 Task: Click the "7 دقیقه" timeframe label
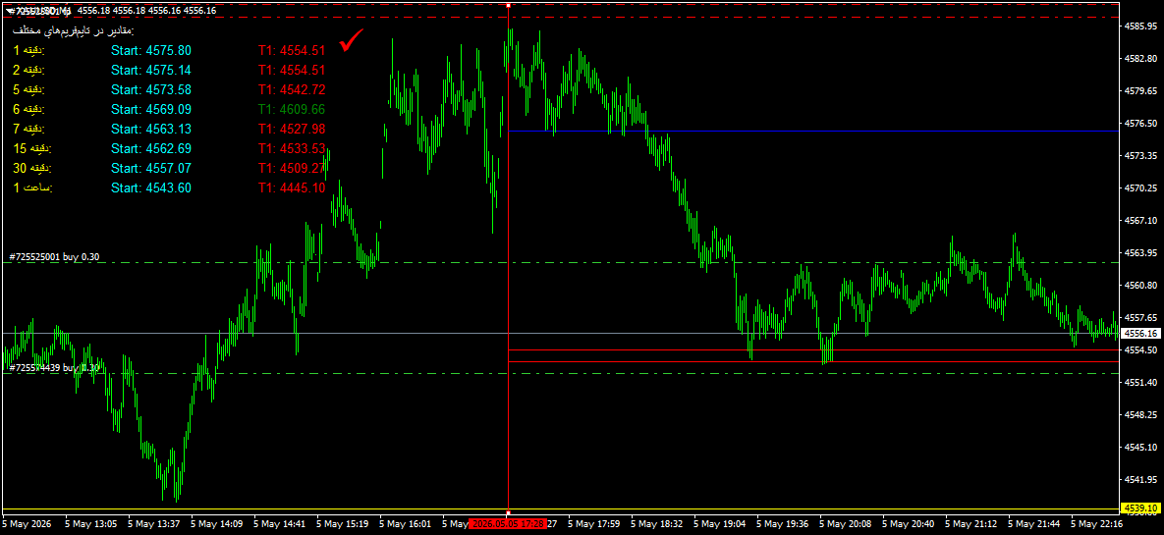click(28, 130)
